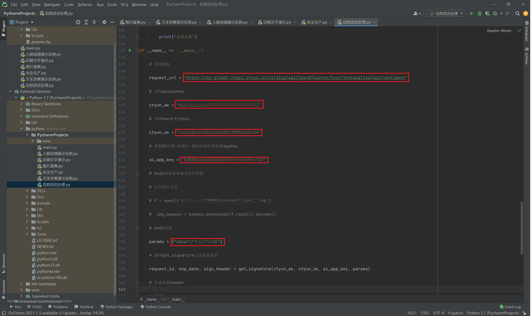Click Collapse All icon in Project panel

(94, 22)
